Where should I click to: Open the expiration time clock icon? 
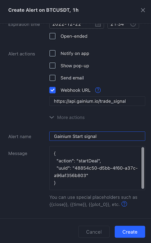tap(133, 25)
